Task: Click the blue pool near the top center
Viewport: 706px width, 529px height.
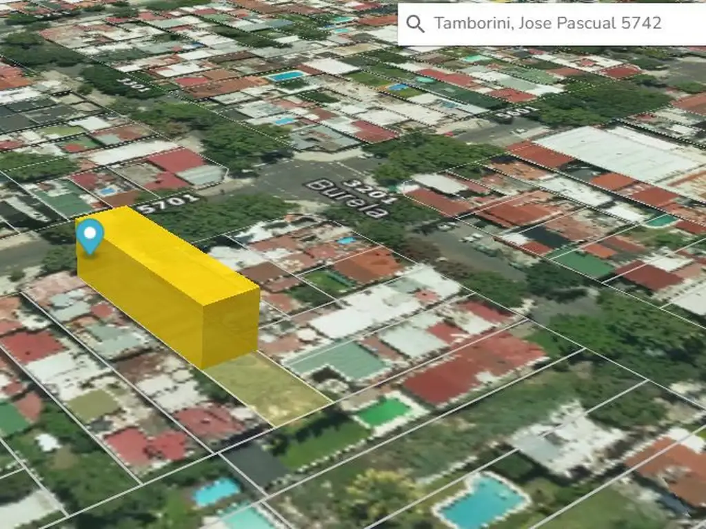Action: pos(287,76)
